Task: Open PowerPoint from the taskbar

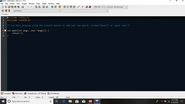Action: [x=90, y=101]
